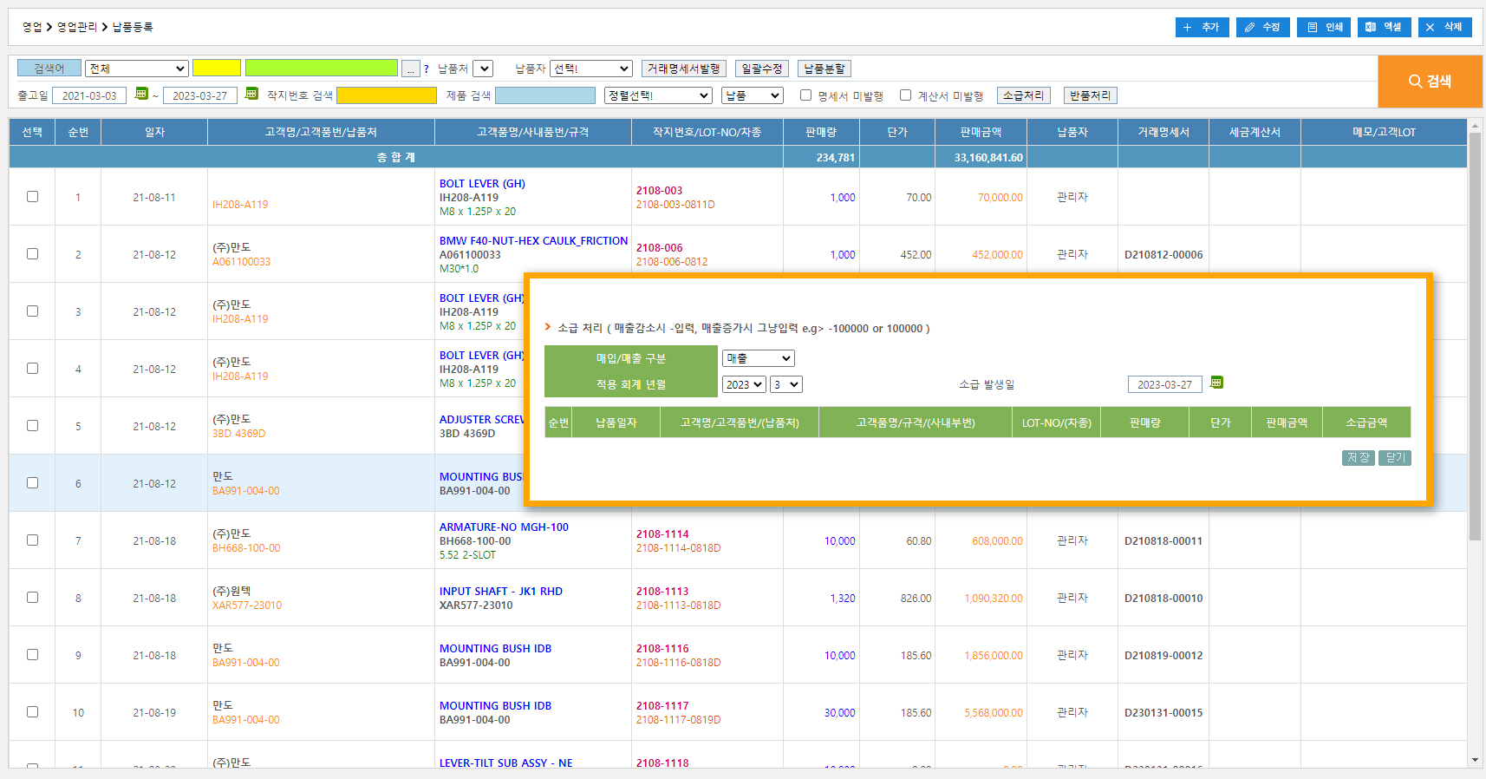Open the 2023 fiscal year dropdown
Viewport: 1486px width, 779px height.
744,384
